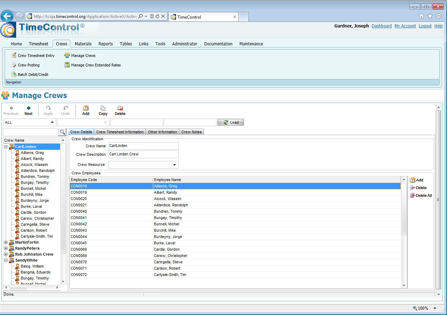447x315 pixels.
Task: Select the CON0044 employee row
Action: [x=235, y=237]
